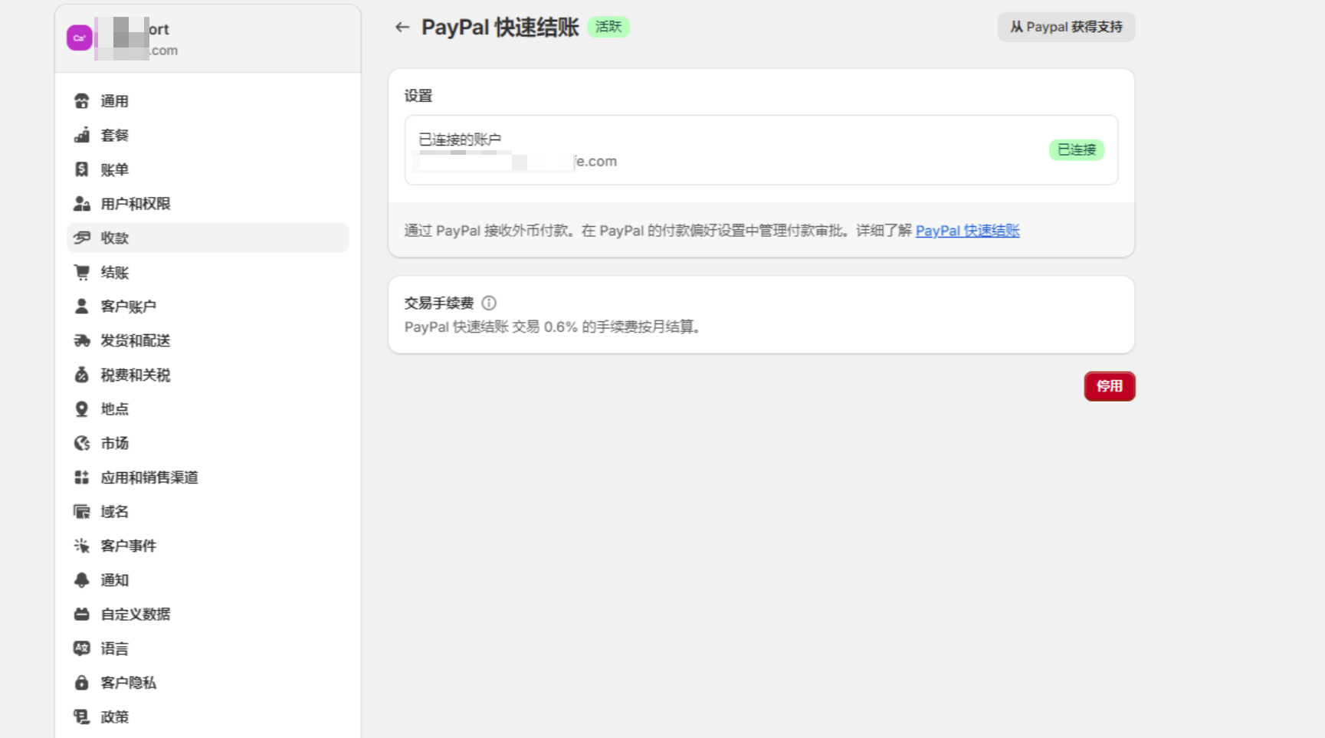Click the 语言 translation icon
The image size is (1325, 738).
tap(82, 648)
